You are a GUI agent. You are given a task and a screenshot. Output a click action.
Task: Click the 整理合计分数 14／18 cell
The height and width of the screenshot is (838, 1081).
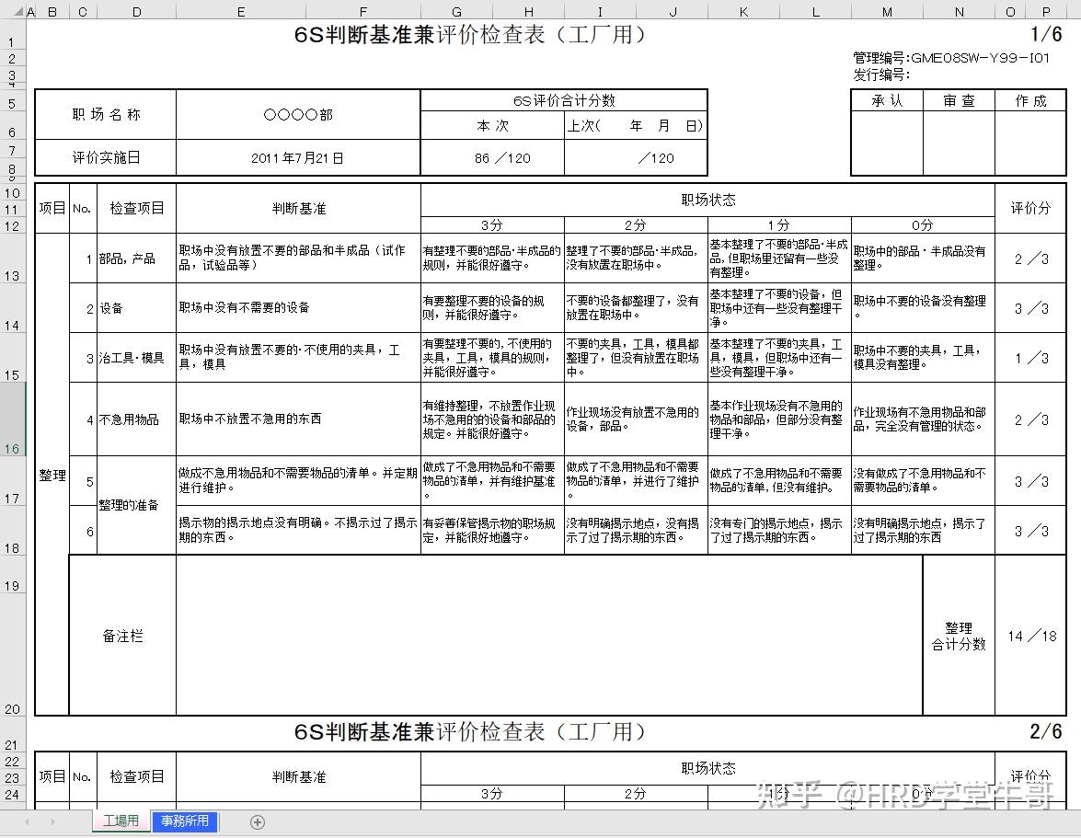pyautogui.click(x=1033, y=635)
